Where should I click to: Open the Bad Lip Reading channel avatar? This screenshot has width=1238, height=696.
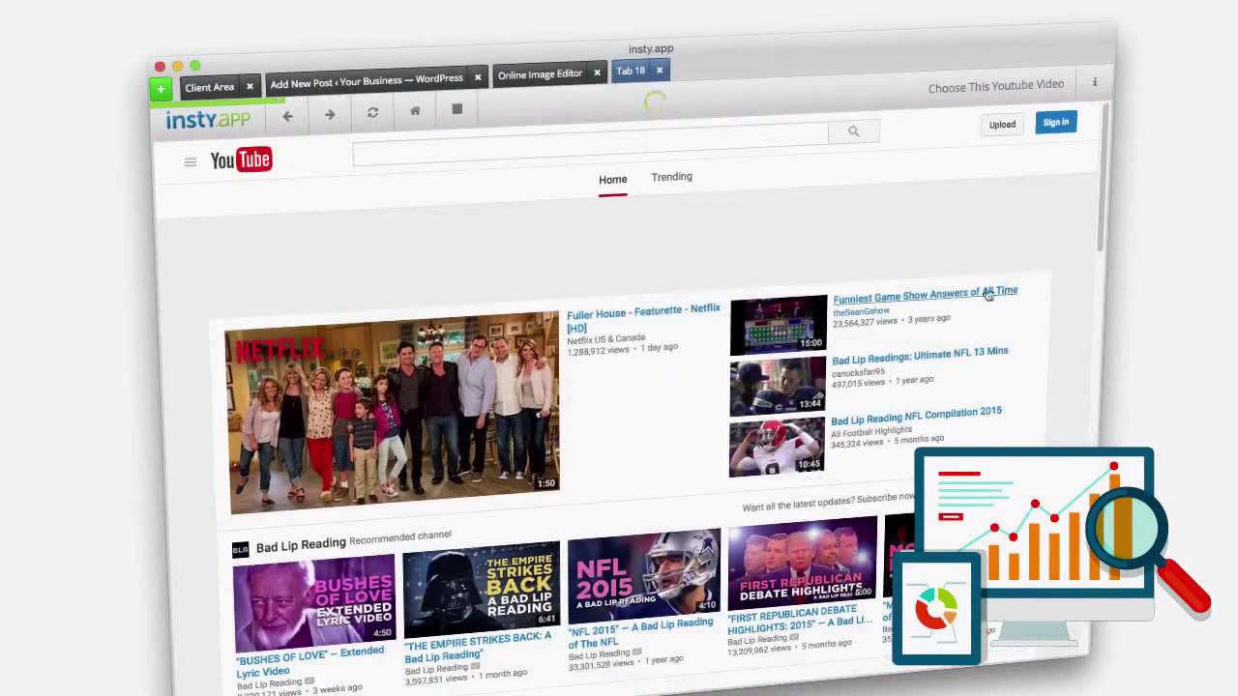pyautogui.click(x=241, y=550)
